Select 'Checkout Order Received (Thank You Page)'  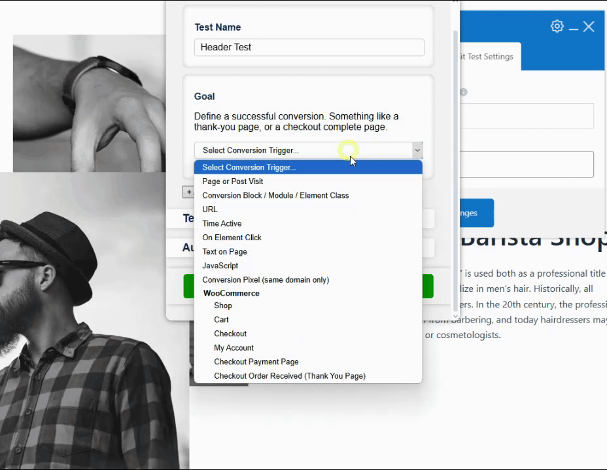289,376
